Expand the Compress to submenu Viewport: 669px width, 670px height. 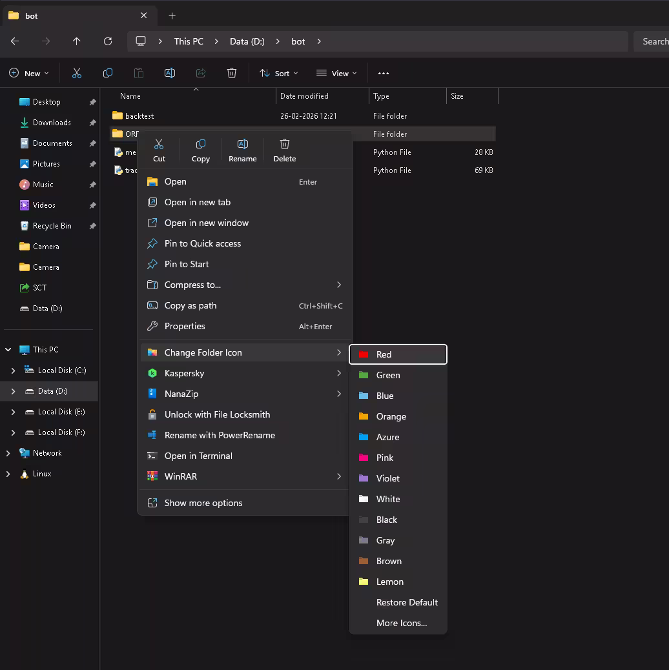click(245, 285)
